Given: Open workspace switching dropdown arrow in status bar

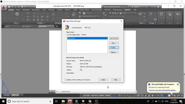Looking at the screenshot, I should pyautogui.click(x=155, y=95).
